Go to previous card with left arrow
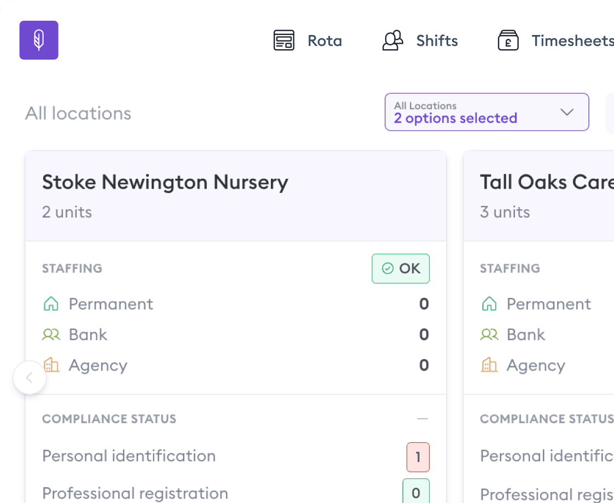614x503 pixels. (30, 377)
